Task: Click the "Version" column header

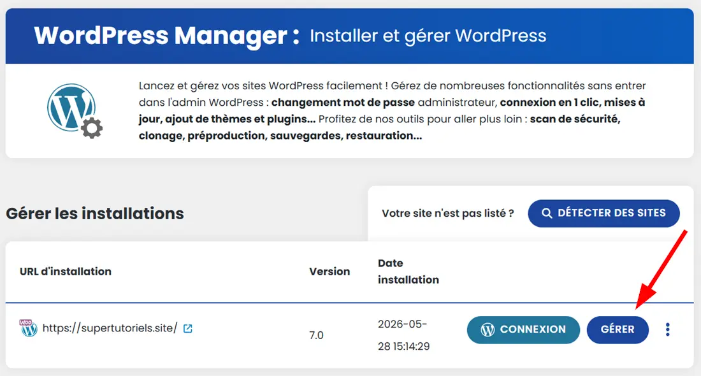Action: point(329,271)
